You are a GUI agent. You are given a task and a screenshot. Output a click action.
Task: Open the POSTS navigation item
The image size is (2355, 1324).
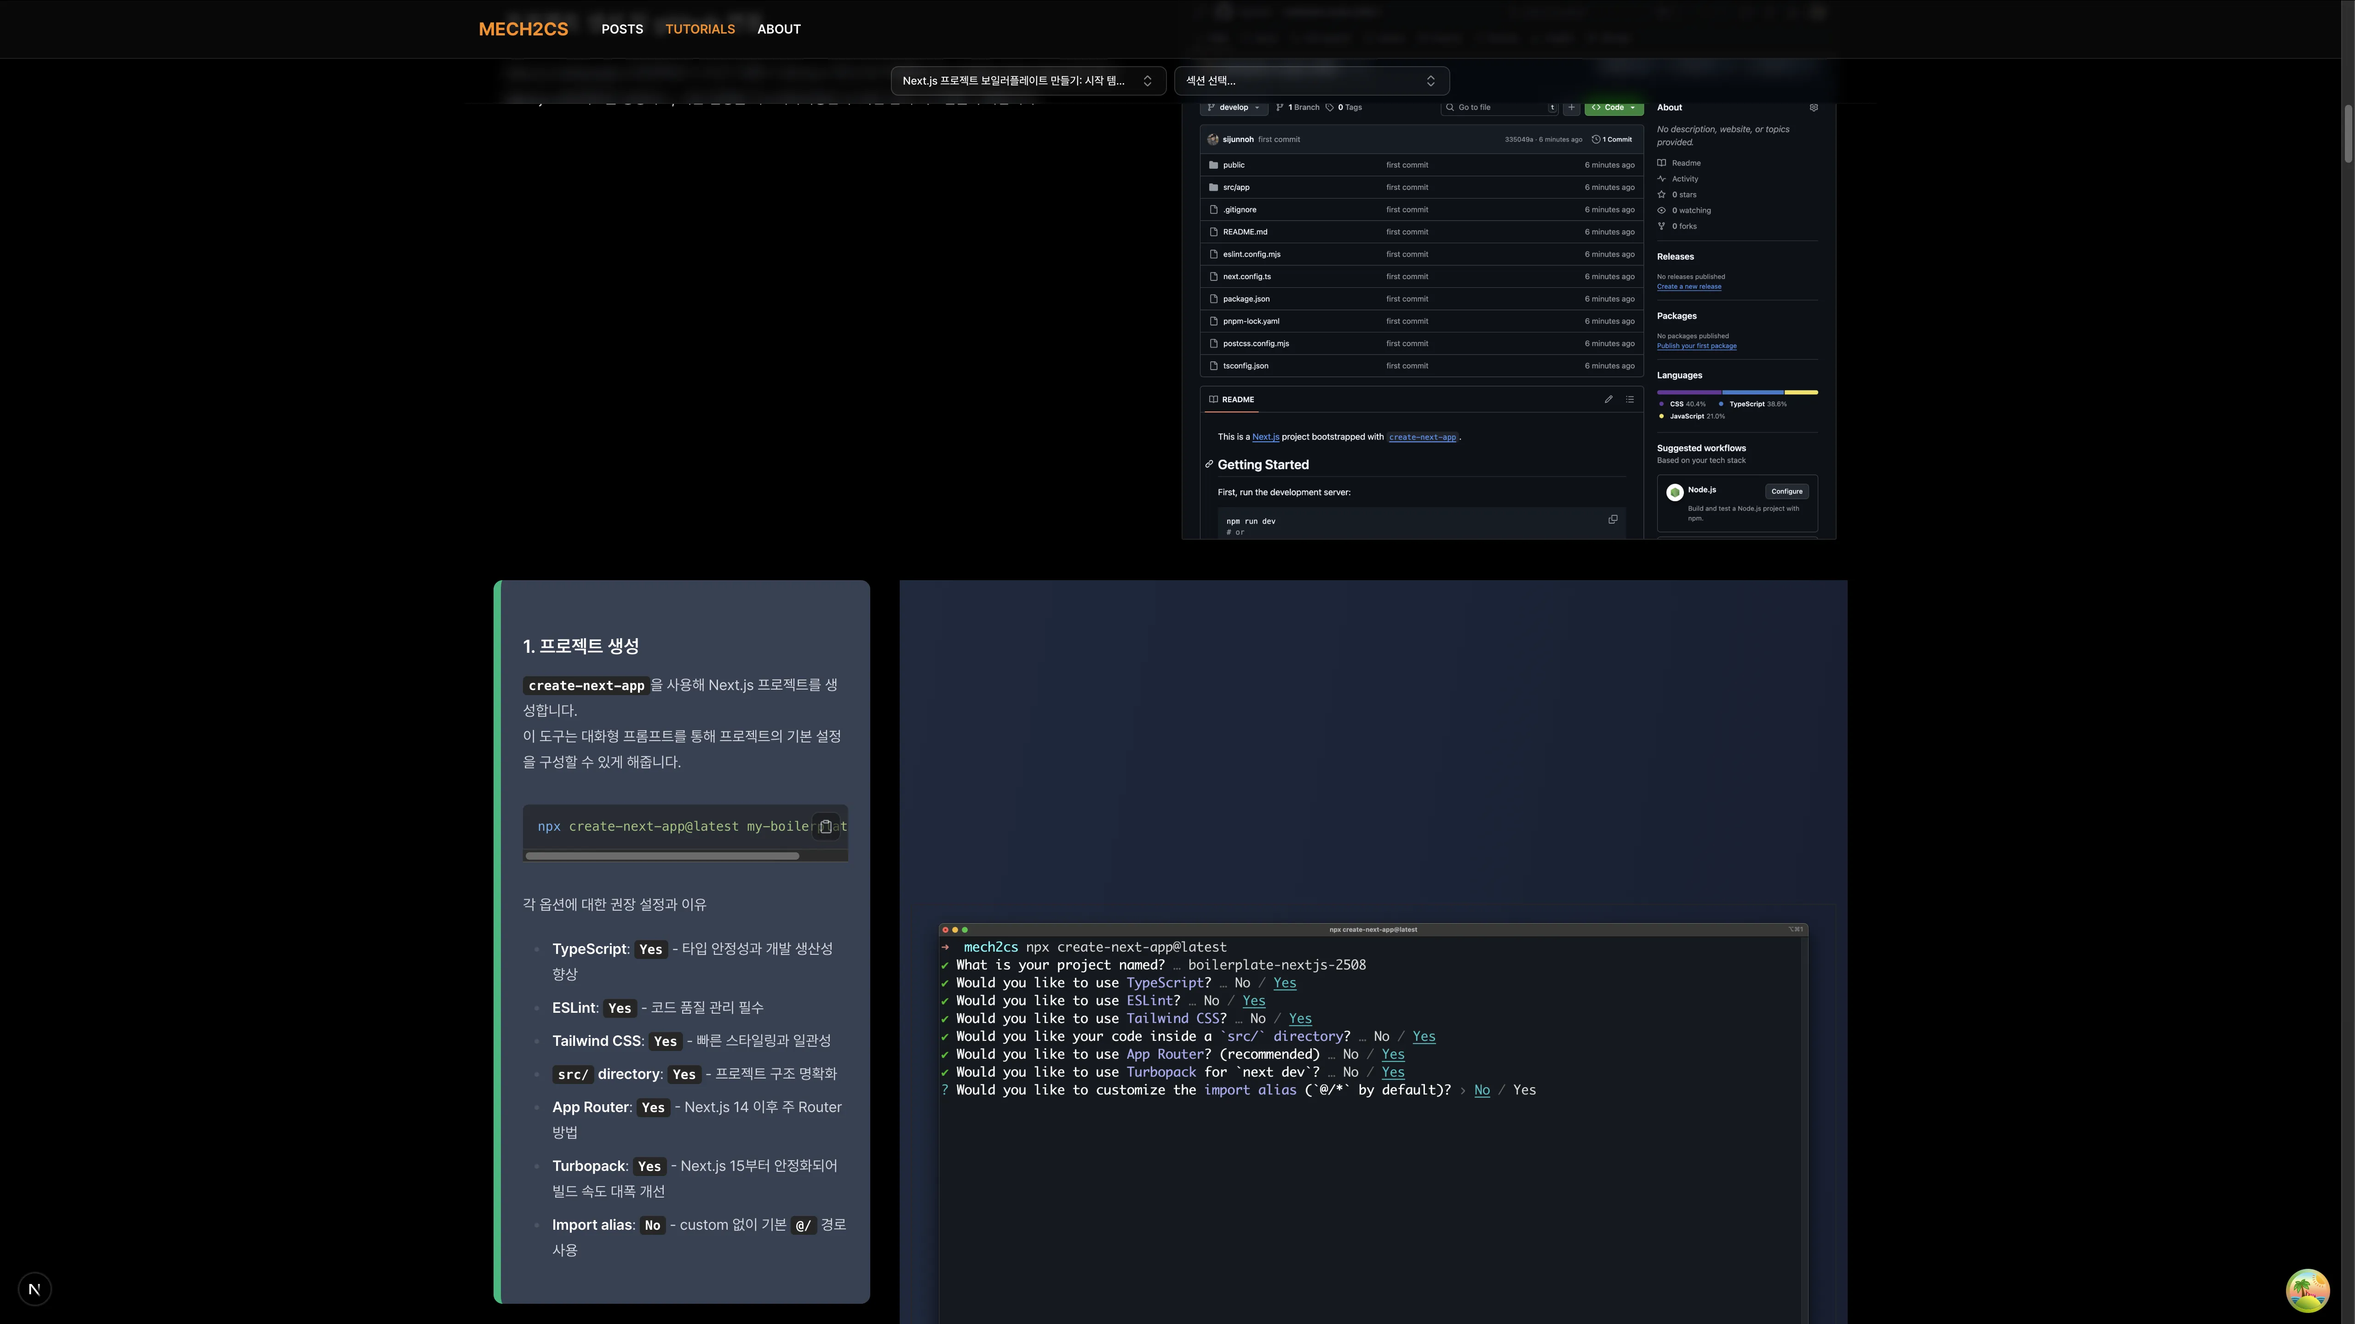click(622, 29)
